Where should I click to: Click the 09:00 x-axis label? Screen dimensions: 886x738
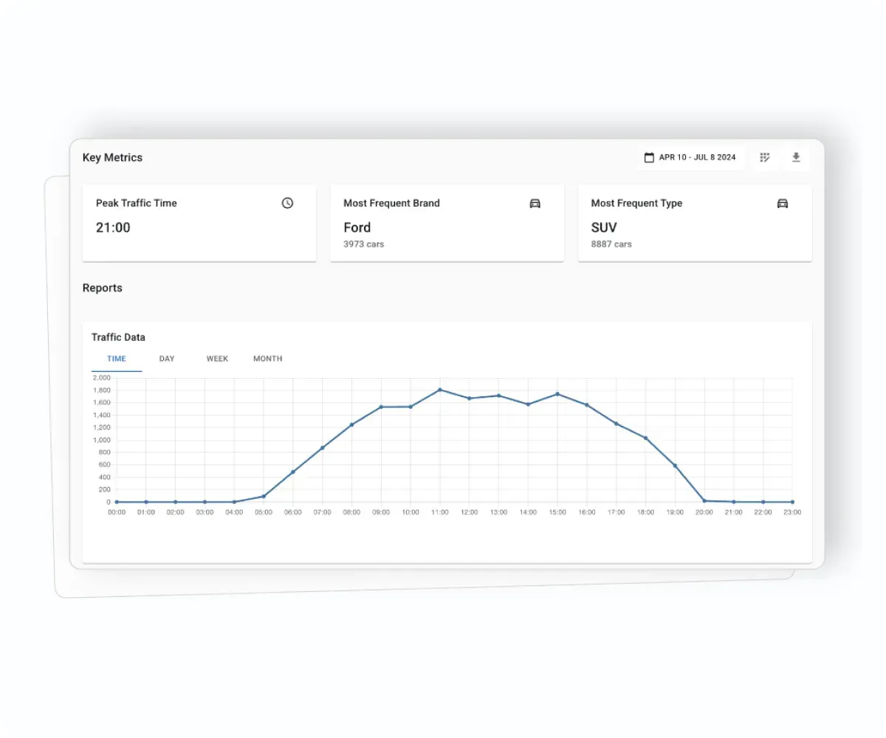coord(381,512)
